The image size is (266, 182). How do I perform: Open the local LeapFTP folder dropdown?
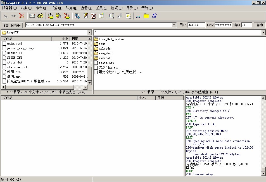[89, 33]
